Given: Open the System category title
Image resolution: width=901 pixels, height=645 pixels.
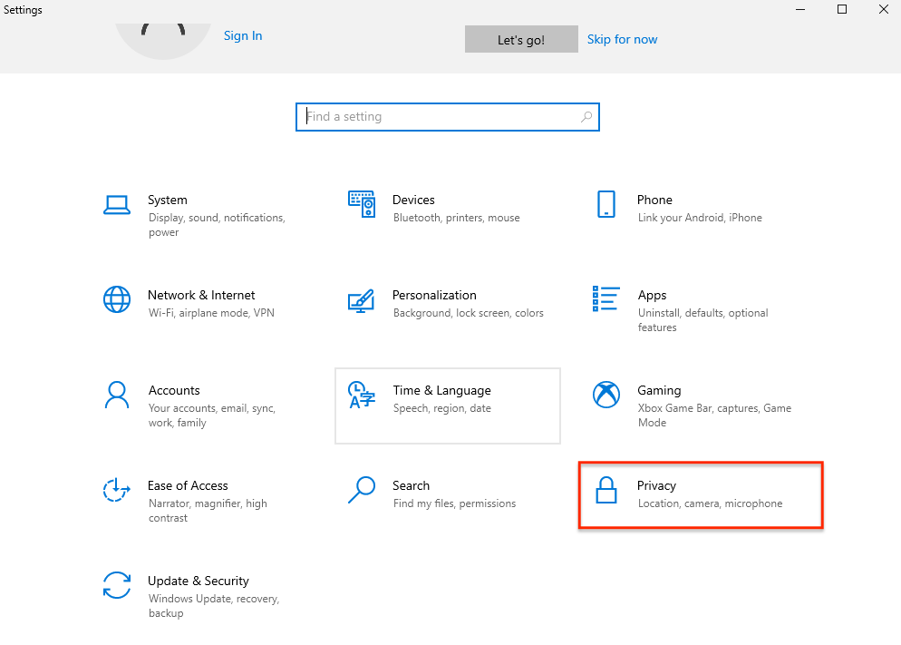Looking at the screenshot, I should pyautogui.click(x=167, y=200).
